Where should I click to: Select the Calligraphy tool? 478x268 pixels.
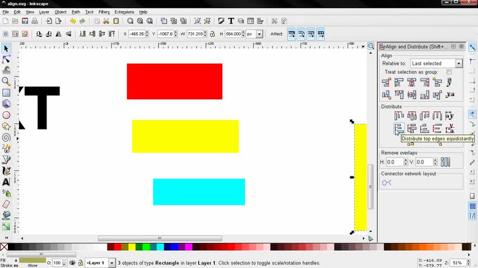[x=6, y=171]
